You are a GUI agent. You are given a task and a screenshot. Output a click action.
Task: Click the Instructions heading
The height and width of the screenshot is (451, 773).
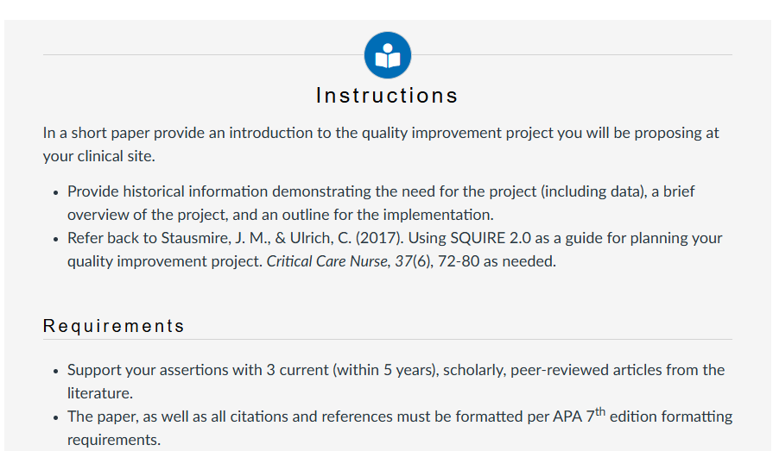[388, 96]
